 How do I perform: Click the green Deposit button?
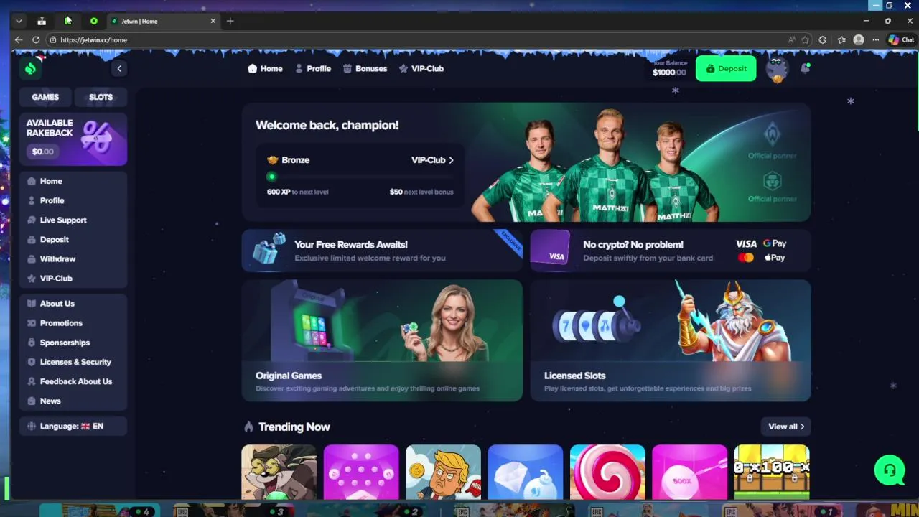click(726, 68)
